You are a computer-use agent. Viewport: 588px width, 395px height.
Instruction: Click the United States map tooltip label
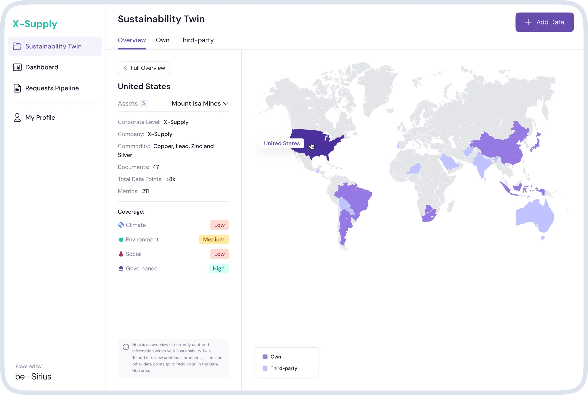tap(282, 143)
